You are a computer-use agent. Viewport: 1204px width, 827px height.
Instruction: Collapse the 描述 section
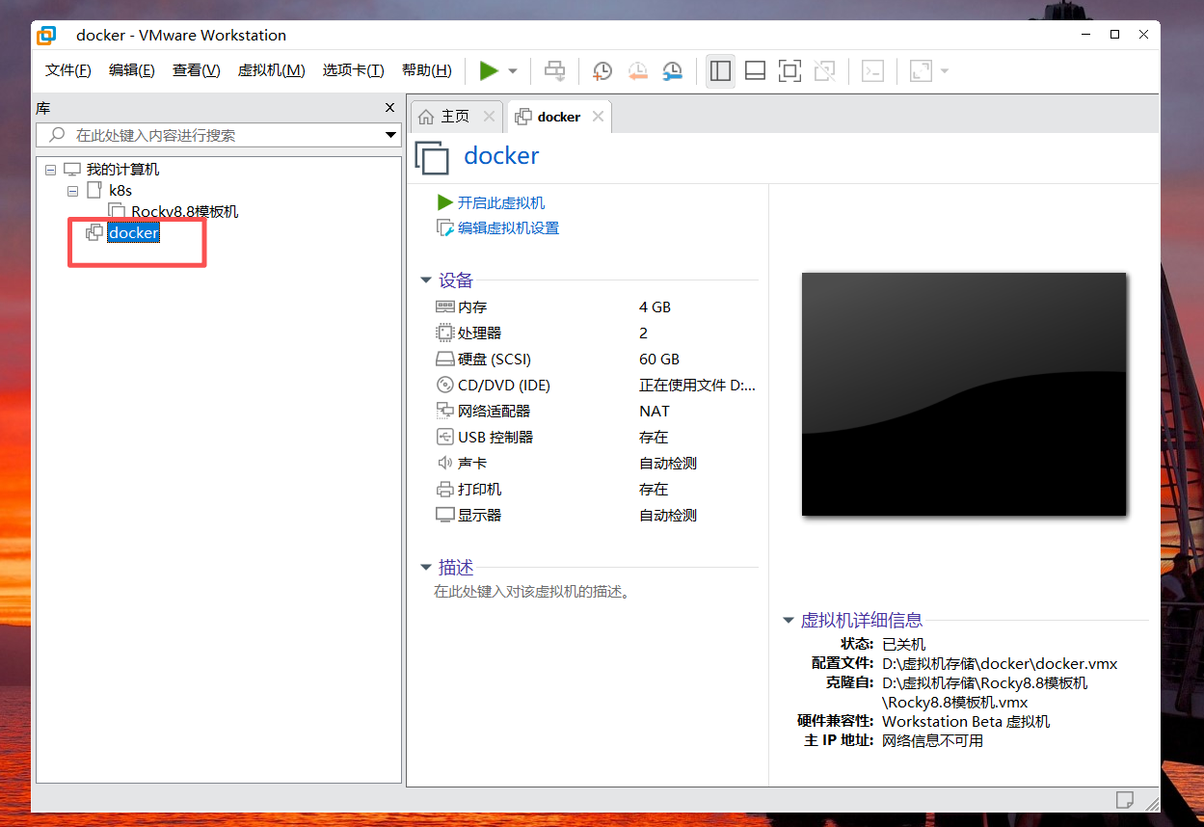(426, 568)
